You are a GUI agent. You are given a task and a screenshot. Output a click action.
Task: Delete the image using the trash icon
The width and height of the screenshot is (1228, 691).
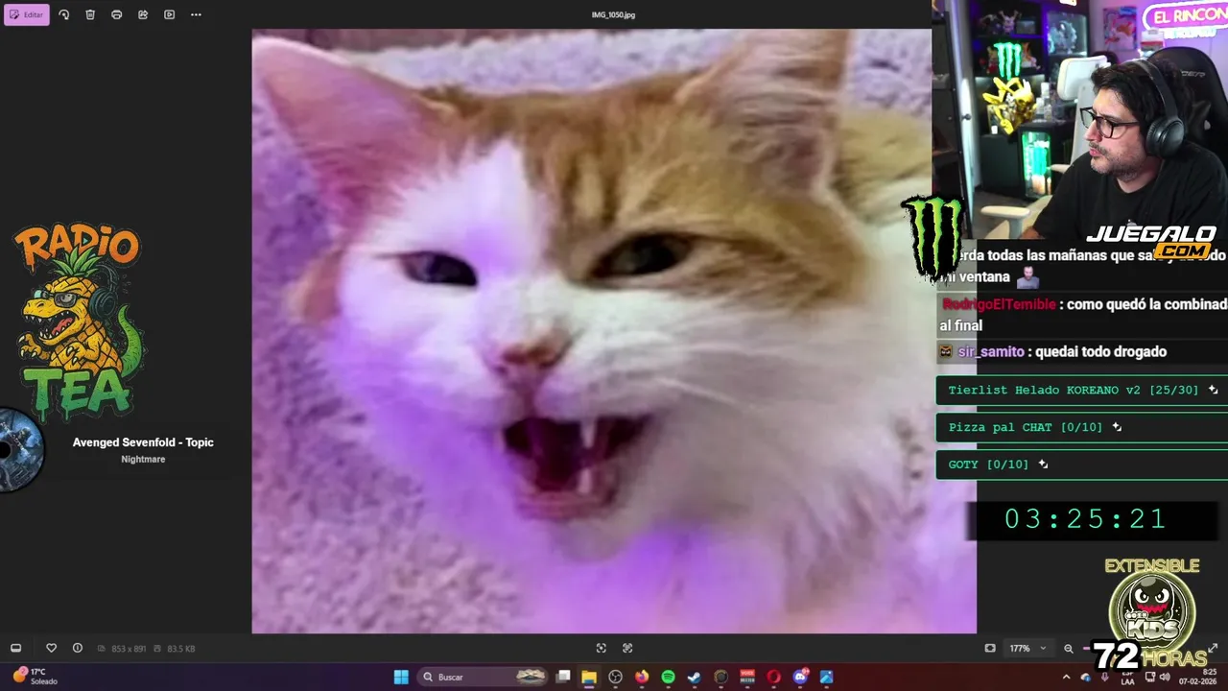[x=90, y=14]
